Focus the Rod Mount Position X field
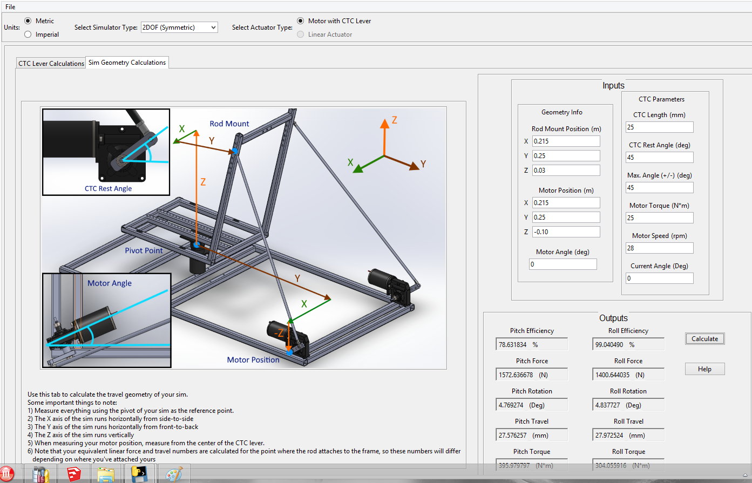 pyautogui.click(x=566, y=141)
